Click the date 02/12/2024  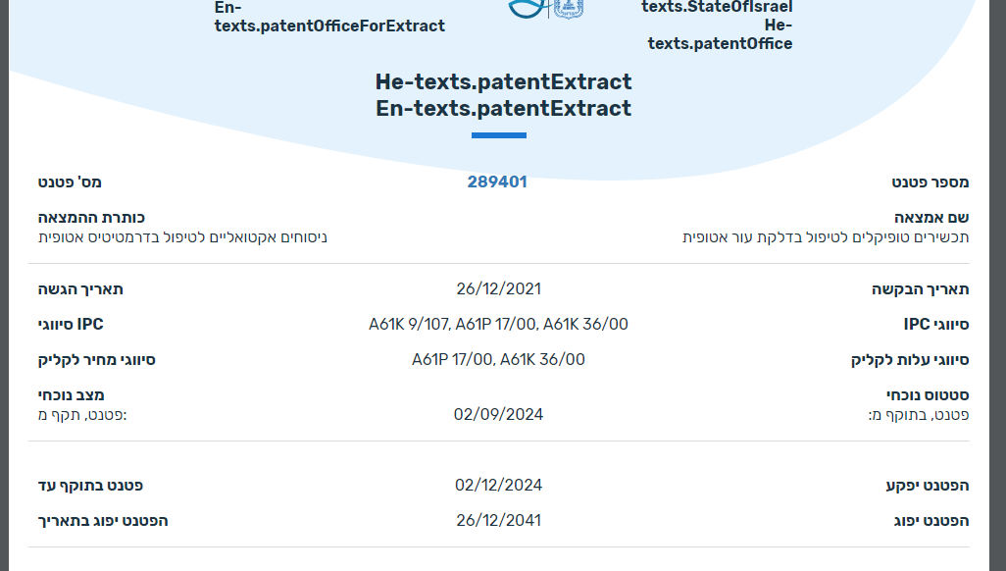tap(498, 485)
